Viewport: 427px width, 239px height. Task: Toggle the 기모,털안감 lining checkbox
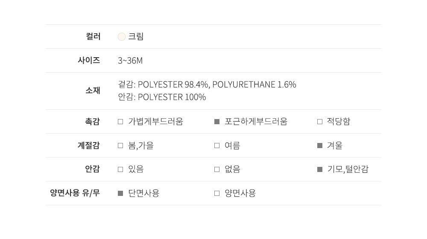(320, 169)
